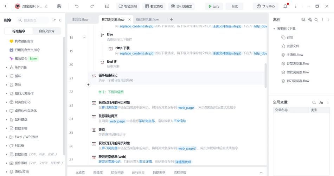This screenshot has width=334, height=176.
Task: Insert instruction with plus below line 21
Action: click(x=88, y=85)
